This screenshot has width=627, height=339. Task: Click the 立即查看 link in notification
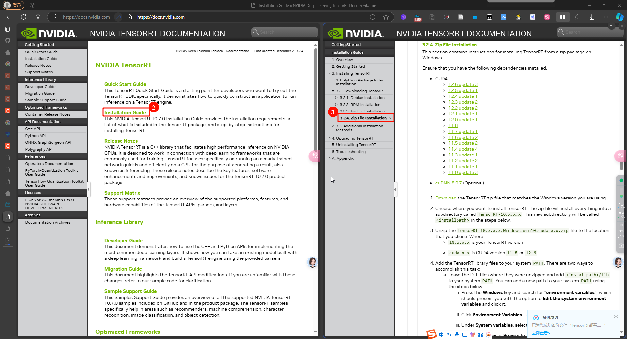click(x=541, y=333)
